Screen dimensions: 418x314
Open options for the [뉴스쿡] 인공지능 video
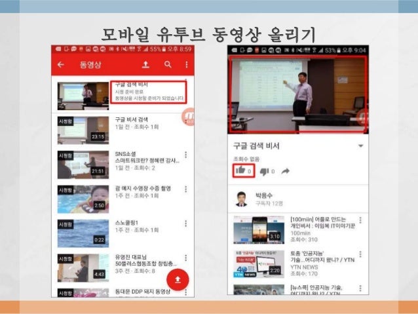pos(360,288)
